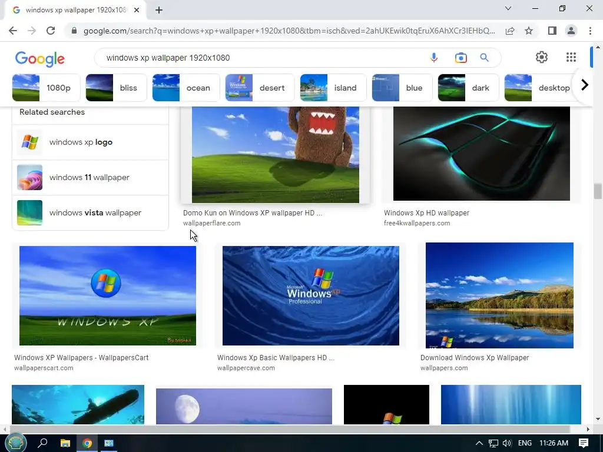This screenshot has height=452, width=603.
Task: Visit the free4kwallpapers.com source link
Action: 417,223
